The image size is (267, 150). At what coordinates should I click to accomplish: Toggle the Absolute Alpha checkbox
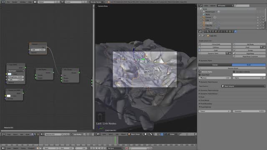click(x=200, y=72)
